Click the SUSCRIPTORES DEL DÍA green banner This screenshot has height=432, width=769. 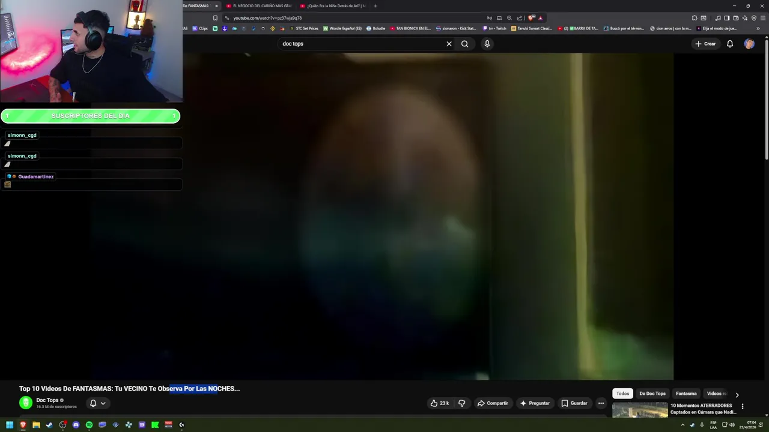pos(90,116)
